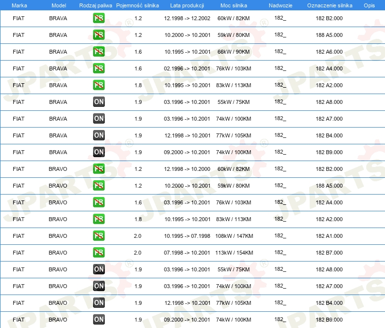The width and height of the screenshot is (385, 328).
Task: Click the Lata produkcji column header
Action: tap(187, 5)
